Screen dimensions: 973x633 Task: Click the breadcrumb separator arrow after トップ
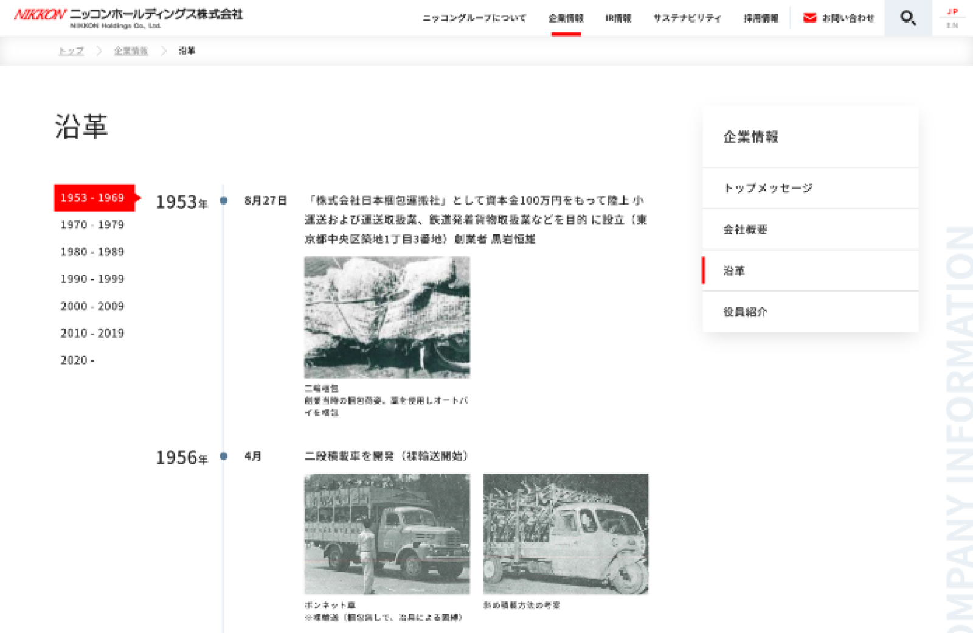pos(99,51)
